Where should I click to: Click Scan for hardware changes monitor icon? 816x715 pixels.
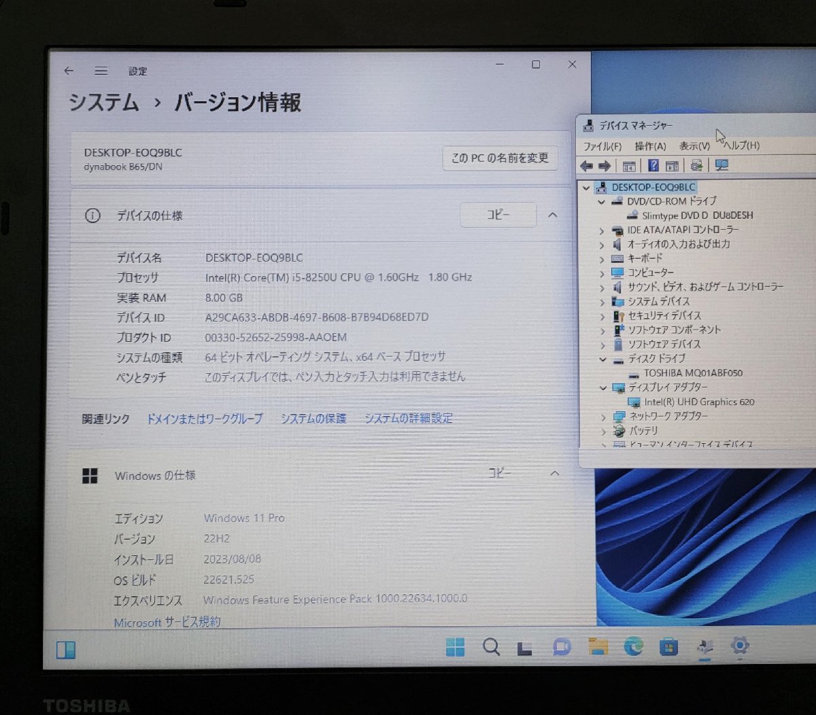pyautogui.click(x=721, y=166)
